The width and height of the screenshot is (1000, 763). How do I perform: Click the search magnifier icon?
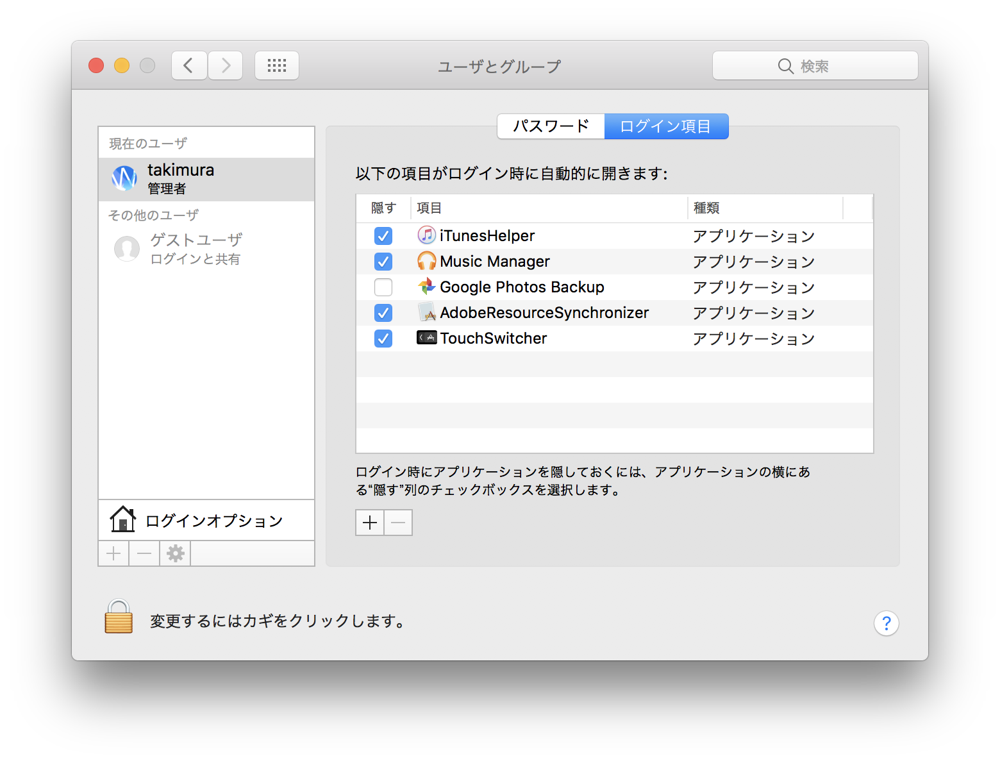[785, 66]
